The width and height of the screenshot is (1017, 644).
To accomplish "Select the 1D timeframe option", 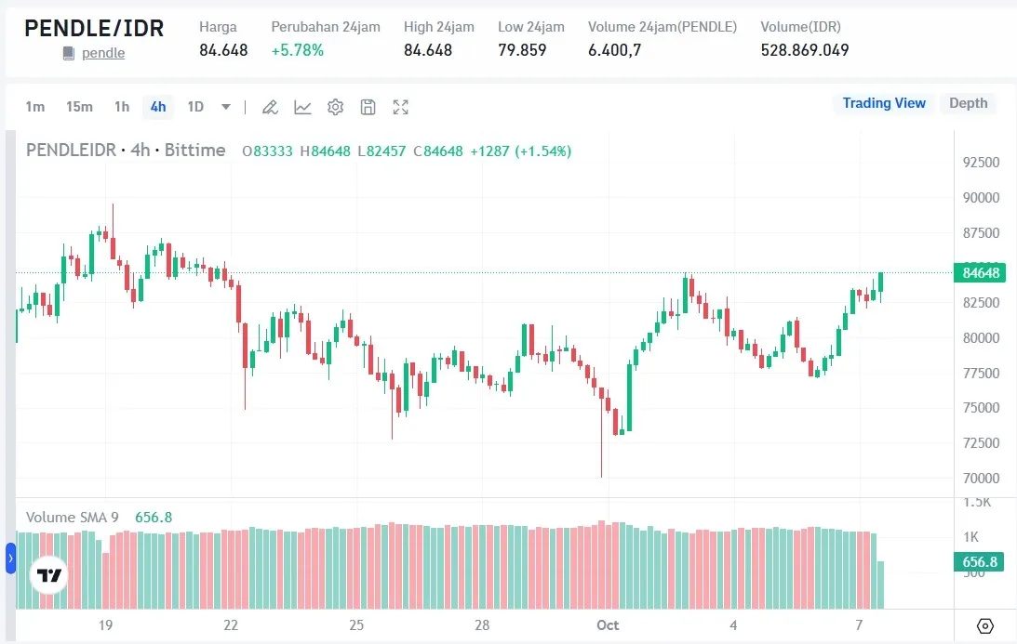I will coord(195,107).
